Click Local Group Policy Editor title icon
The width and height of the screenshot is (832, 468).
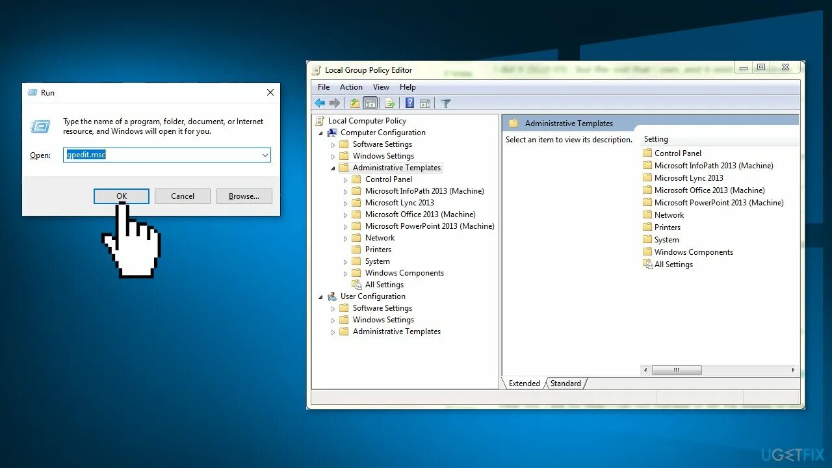click(316, 70)
